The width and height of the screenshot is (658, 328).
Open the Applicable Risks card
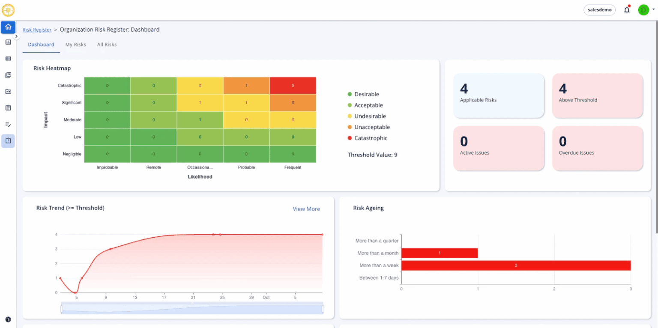tap(499, 95)
